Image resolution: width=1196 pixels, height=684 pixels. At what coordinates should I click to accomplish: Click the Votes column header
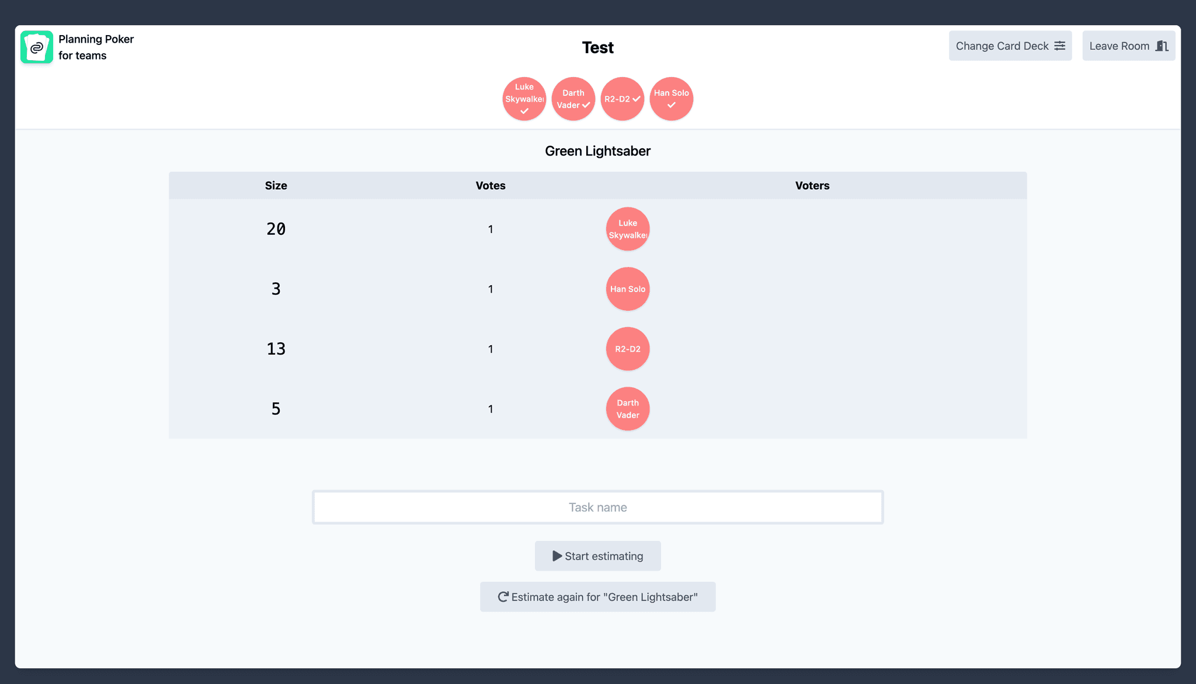[x=491, y=186]
